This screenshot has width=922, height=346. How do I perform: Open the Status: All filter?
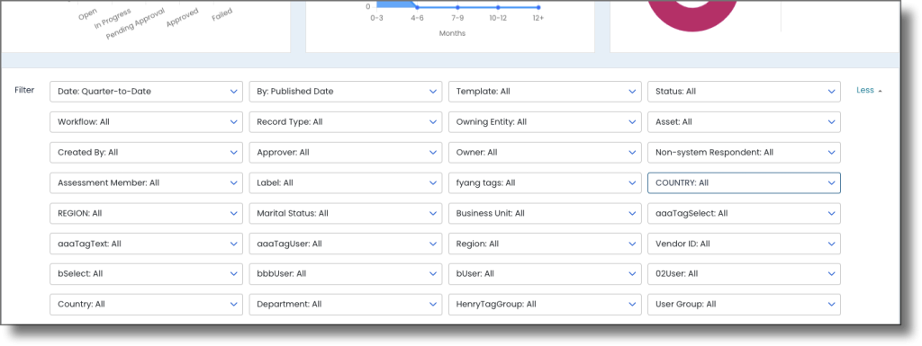(745, 92)
